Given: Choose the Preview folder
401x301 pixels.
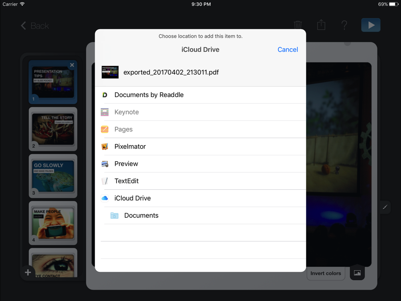Looking at the screenshot, I should coord(200,164).
